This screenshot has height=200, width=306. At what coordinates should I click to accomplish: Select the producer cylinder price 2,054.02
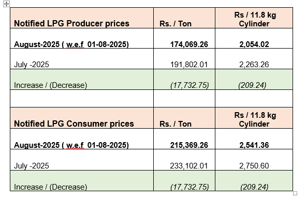coord(254,39)
